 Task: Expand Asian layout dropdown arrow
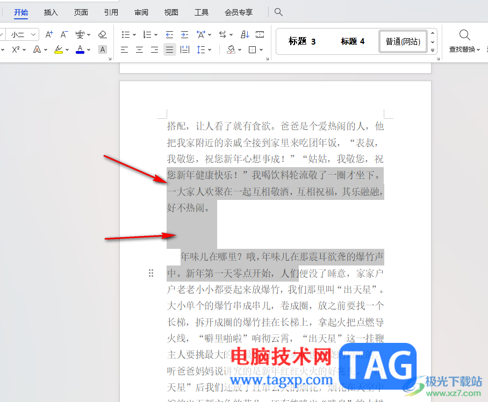coord(210,34)
